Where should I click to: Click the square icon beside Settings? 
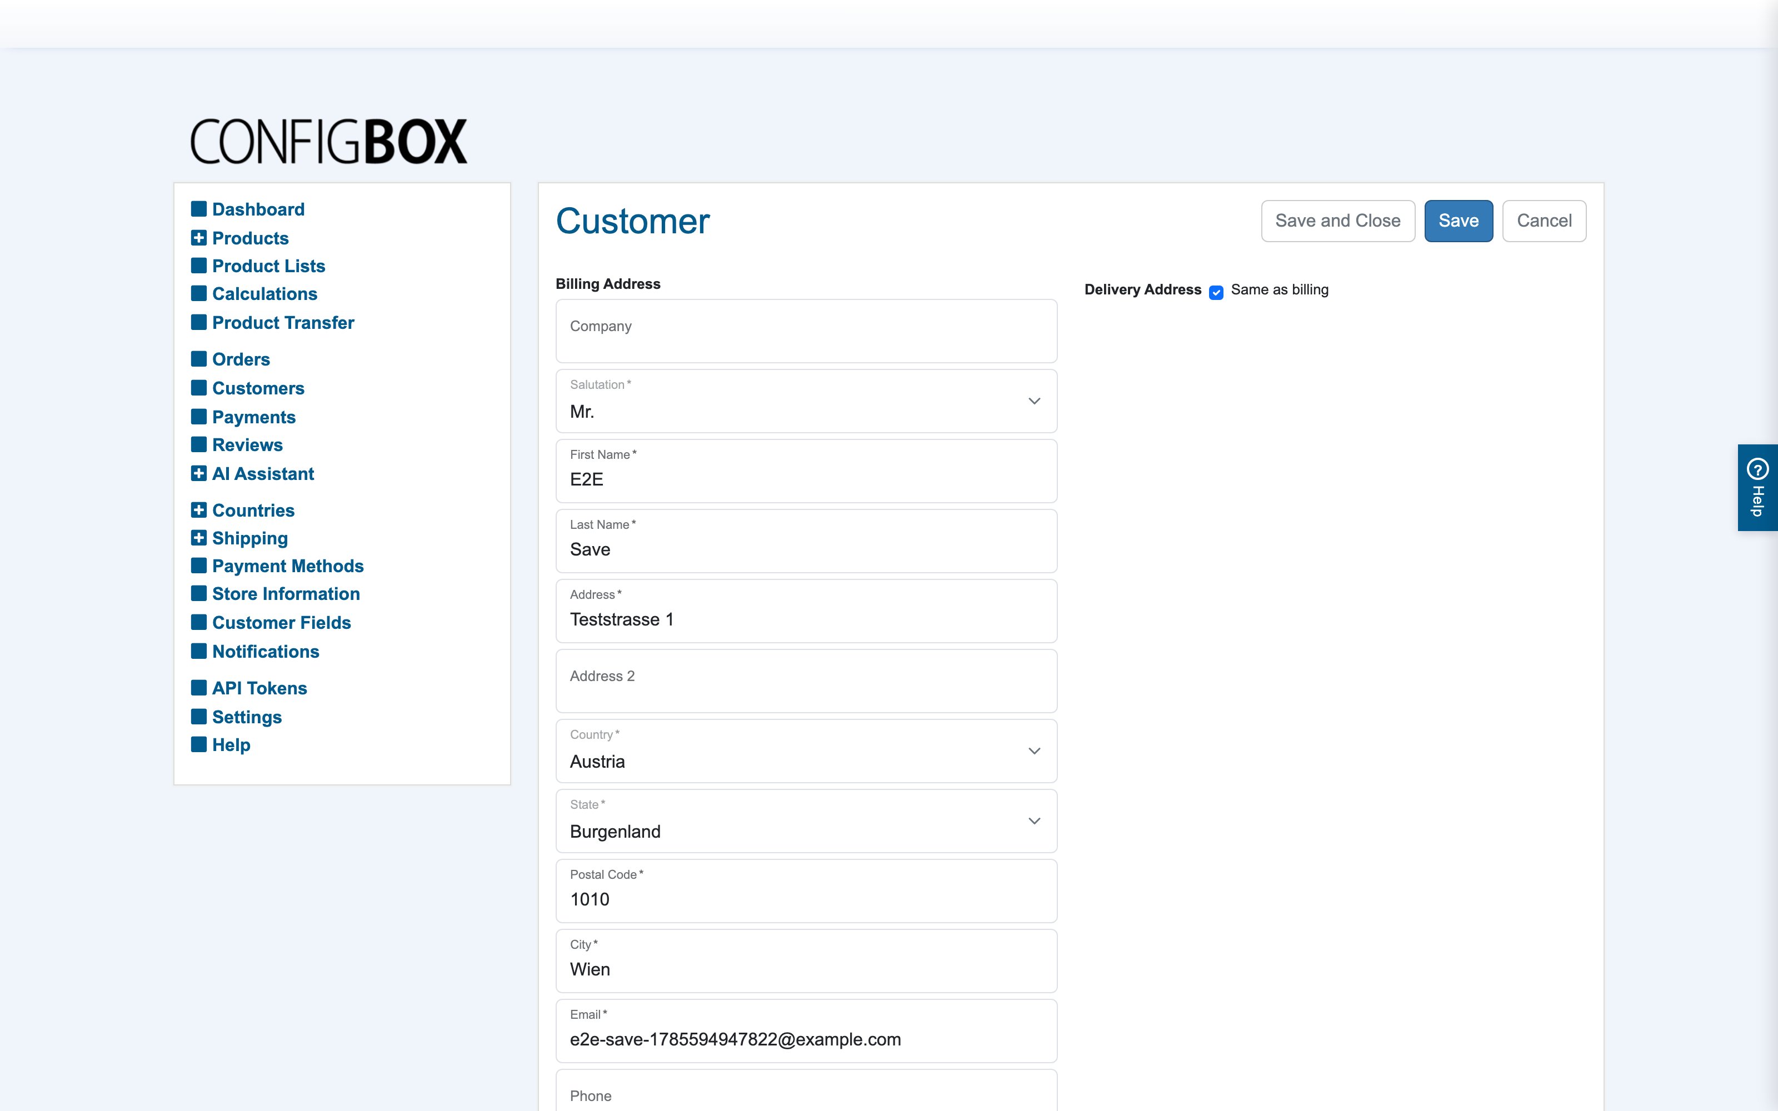[198, 717]
